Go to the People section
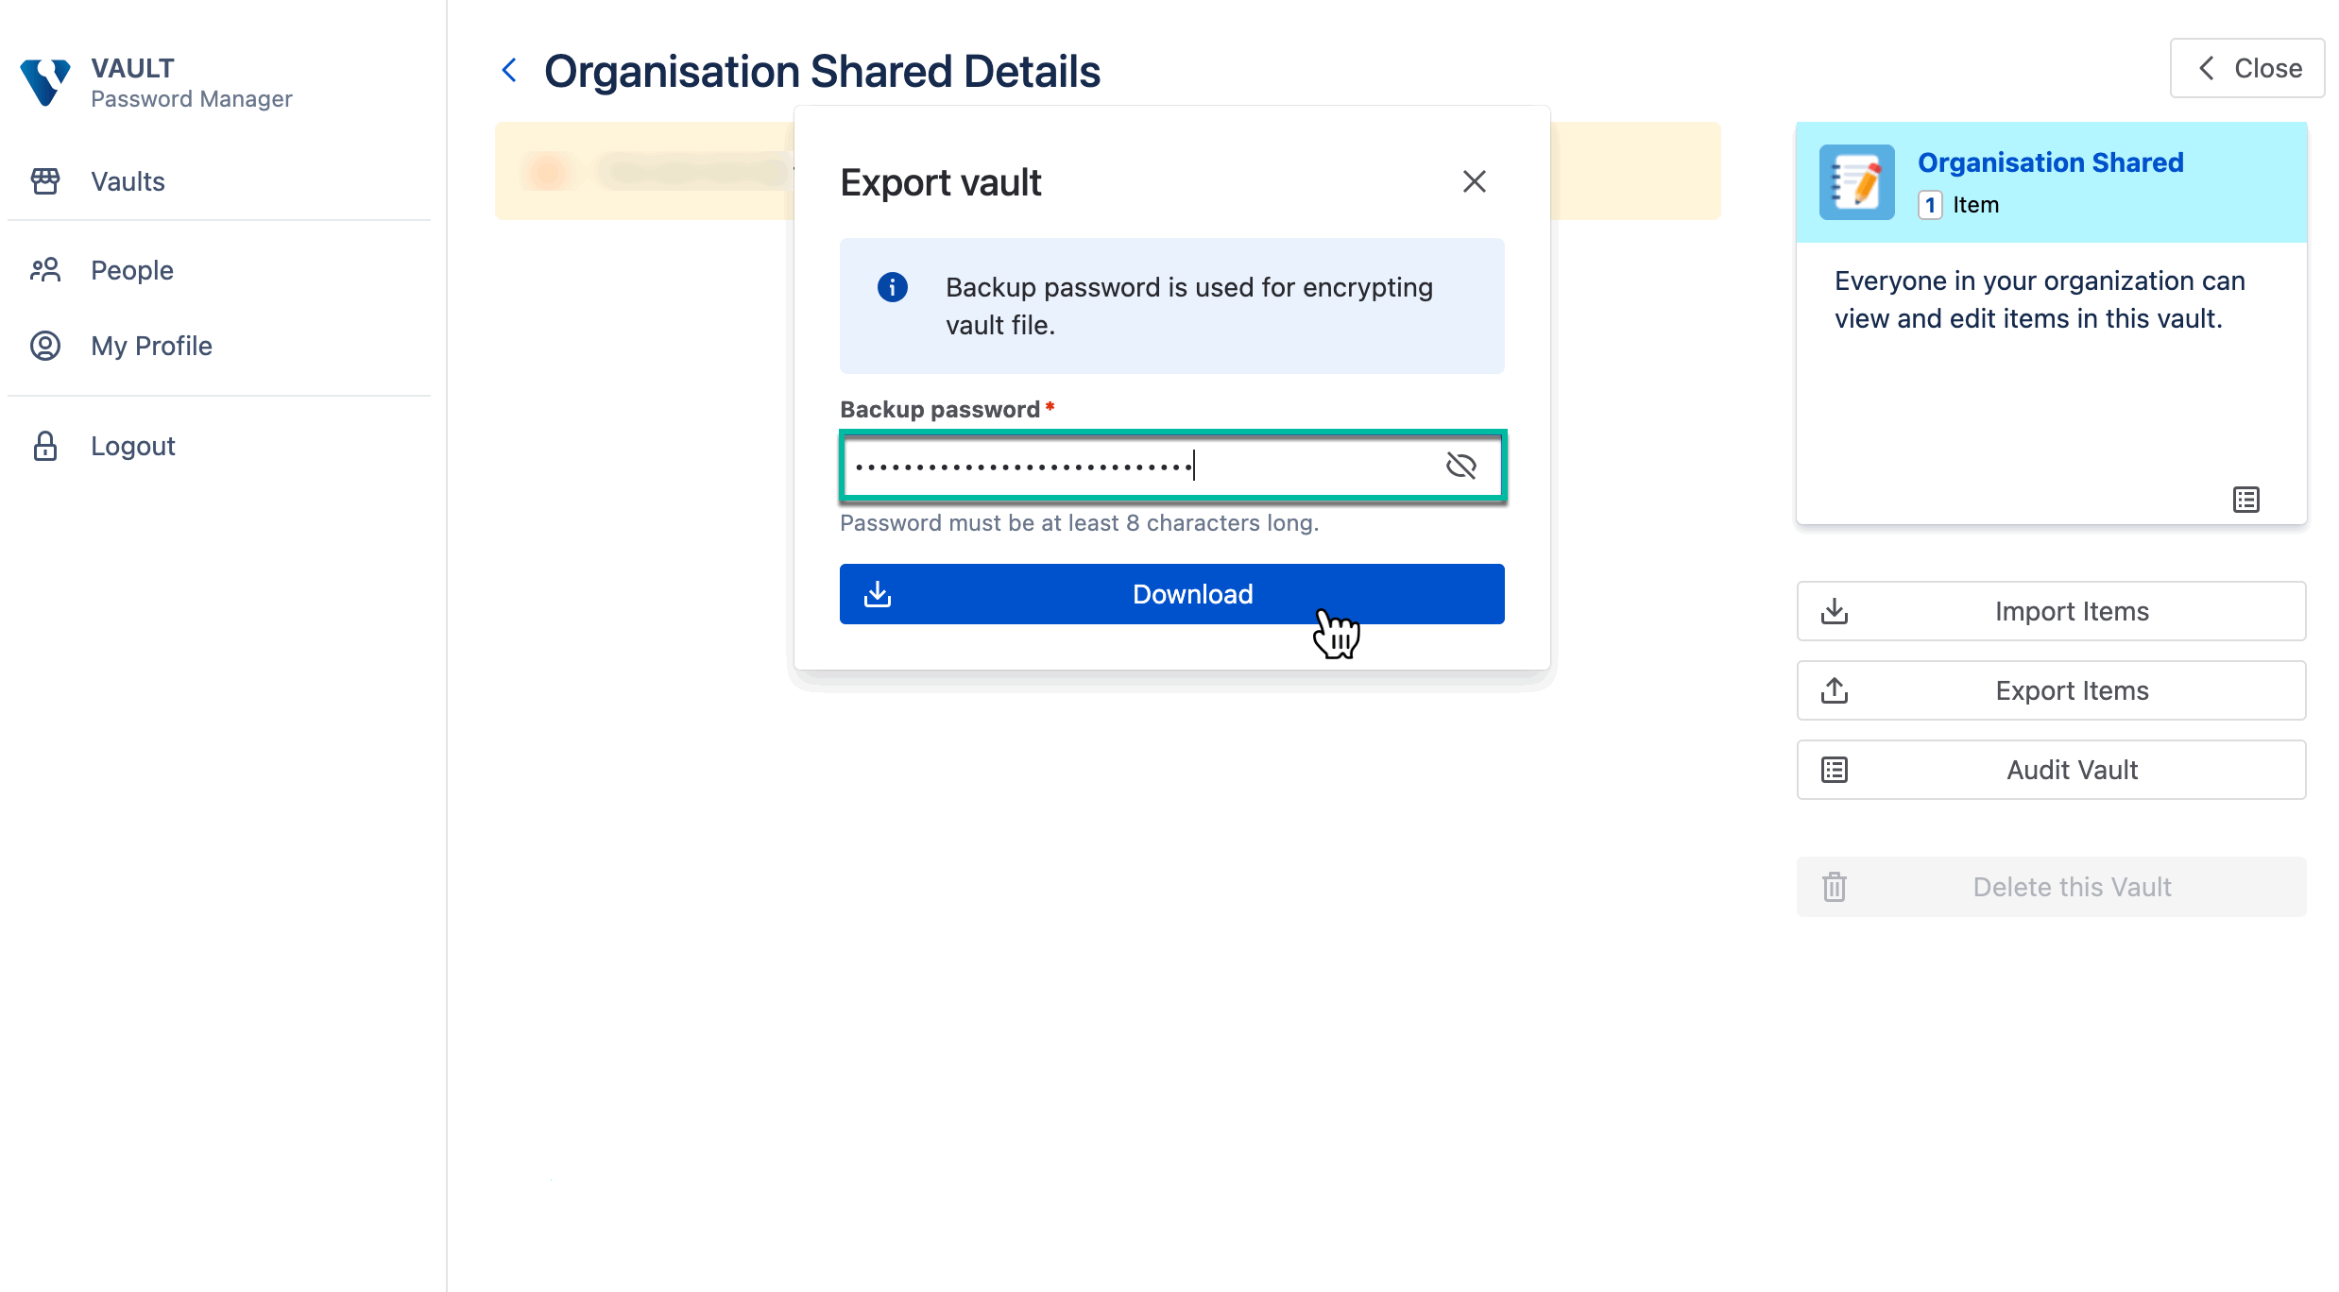Screen dimensions: 2339x1292 [x=131, y=270]
